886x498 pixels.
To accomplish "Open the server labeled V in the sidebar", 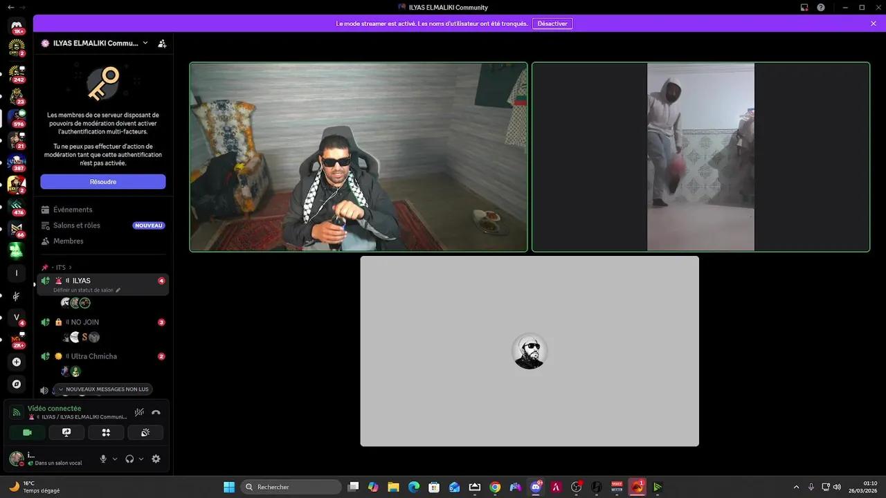I will [x=17, y=317].
